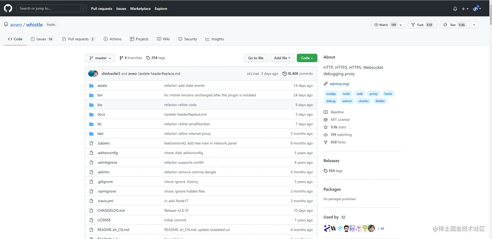The width and height of the screenshot is (492, 239).
Task: Select the charles topic tag
Action: [x=363, y=101]
